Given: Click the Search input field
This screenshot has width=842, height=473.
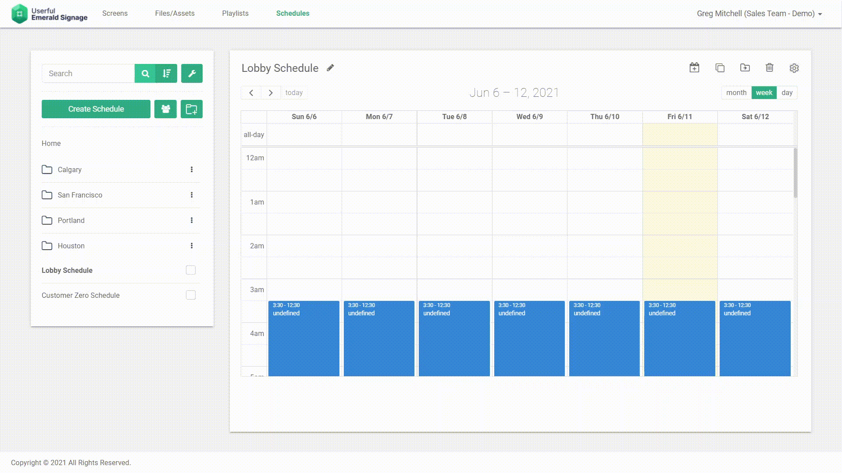Looking at the screenshot, I should click(x=88, y=74).
